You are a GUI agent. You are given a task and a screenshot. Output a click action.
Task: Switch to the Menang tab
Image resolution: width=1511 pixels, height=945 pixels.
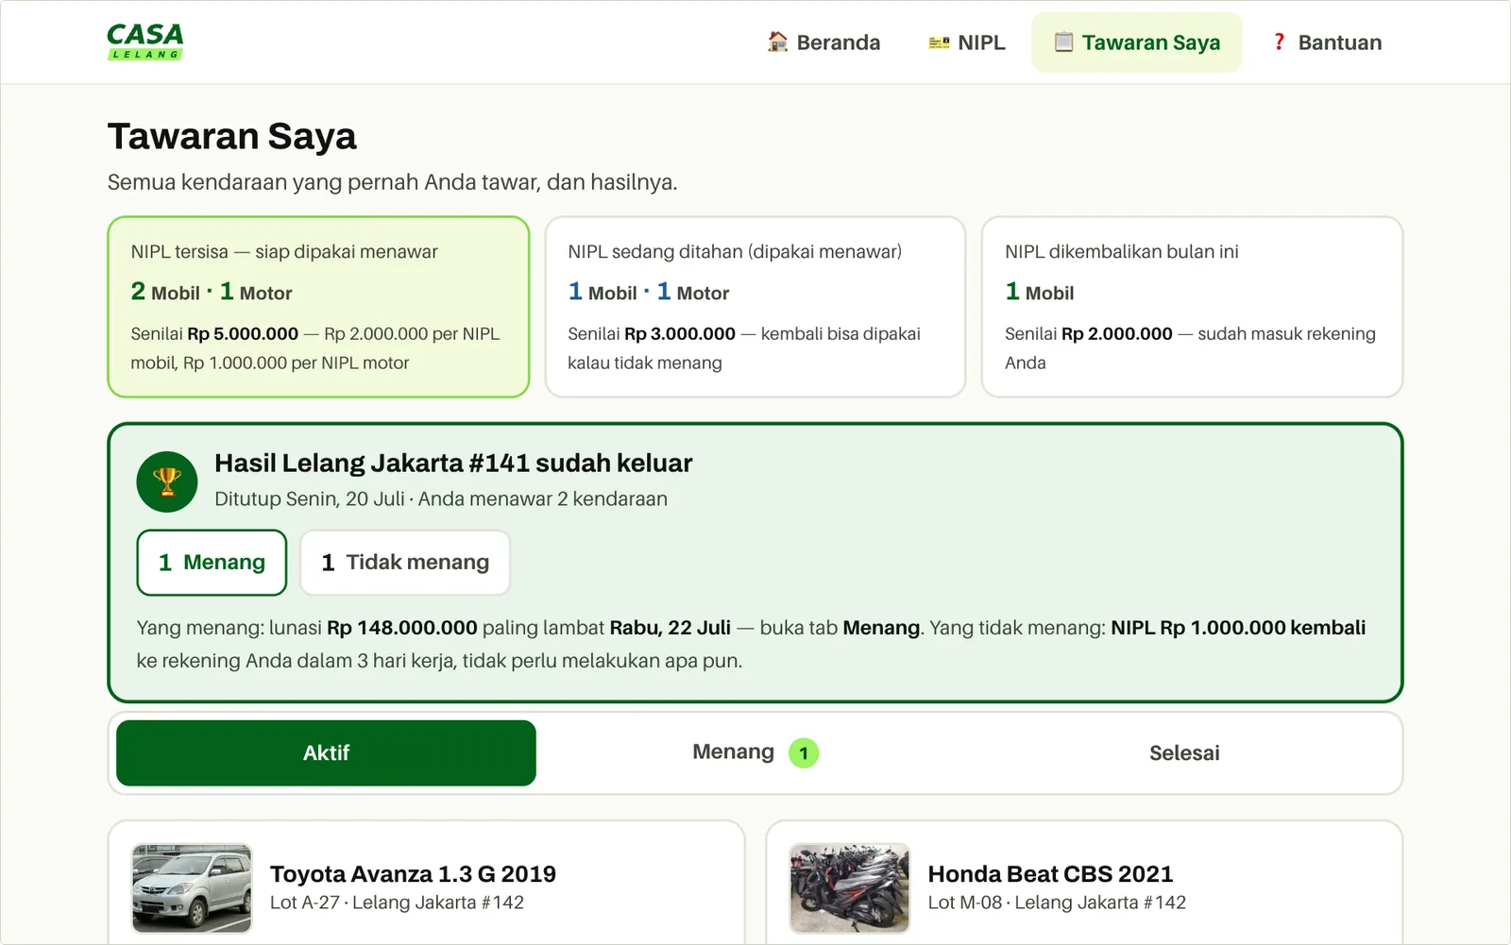(x=755, y=752)
